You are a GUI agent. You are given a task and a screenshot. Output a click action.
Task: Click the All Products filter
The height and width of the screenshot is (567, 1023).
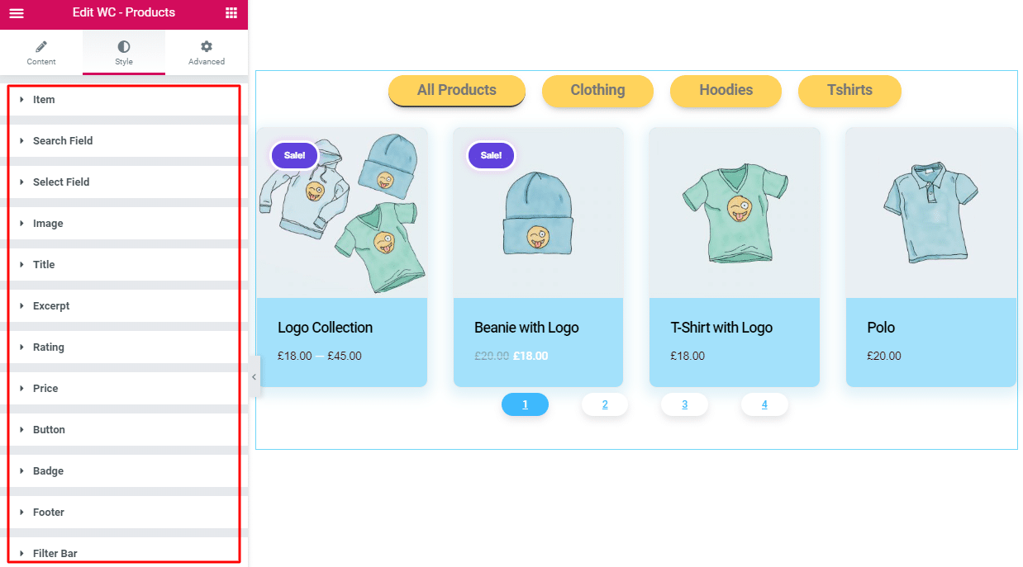point(456,91)
